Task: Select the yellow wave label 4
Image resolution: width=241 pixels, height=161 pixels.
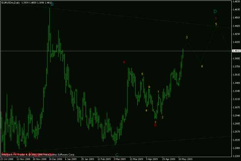Action: [202, 66]
